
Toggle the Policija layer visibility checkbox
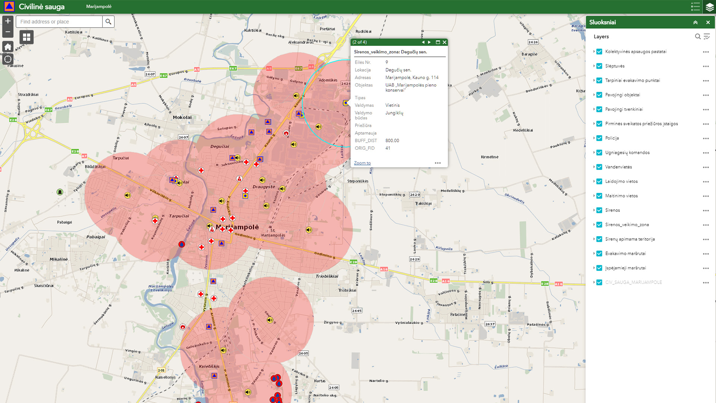click(599, 138)
